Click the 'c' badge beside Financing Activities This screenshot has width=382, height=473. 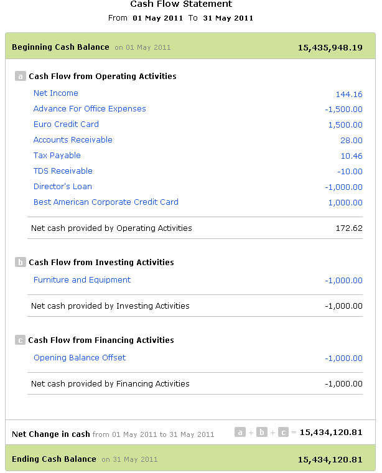pyautogui.click(x=21, y=340)
